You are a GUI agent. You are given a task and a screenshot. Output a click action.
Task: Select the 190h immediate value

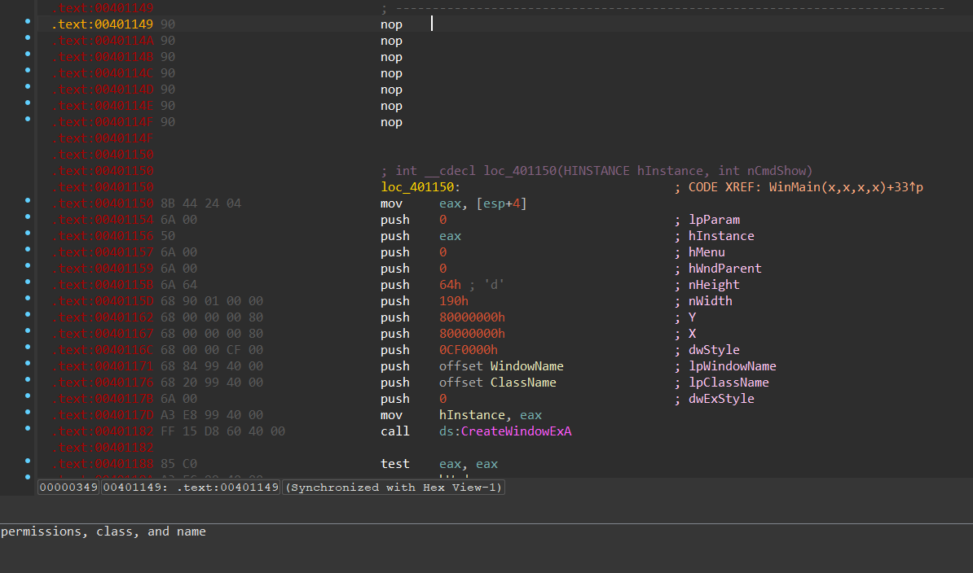pos(454,301)
